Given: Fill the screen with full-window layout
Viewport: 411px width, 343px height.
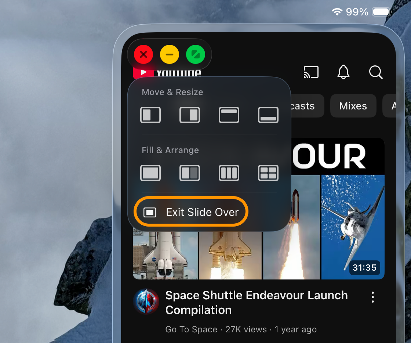Looking at the screenshot, I should (150, 173).
